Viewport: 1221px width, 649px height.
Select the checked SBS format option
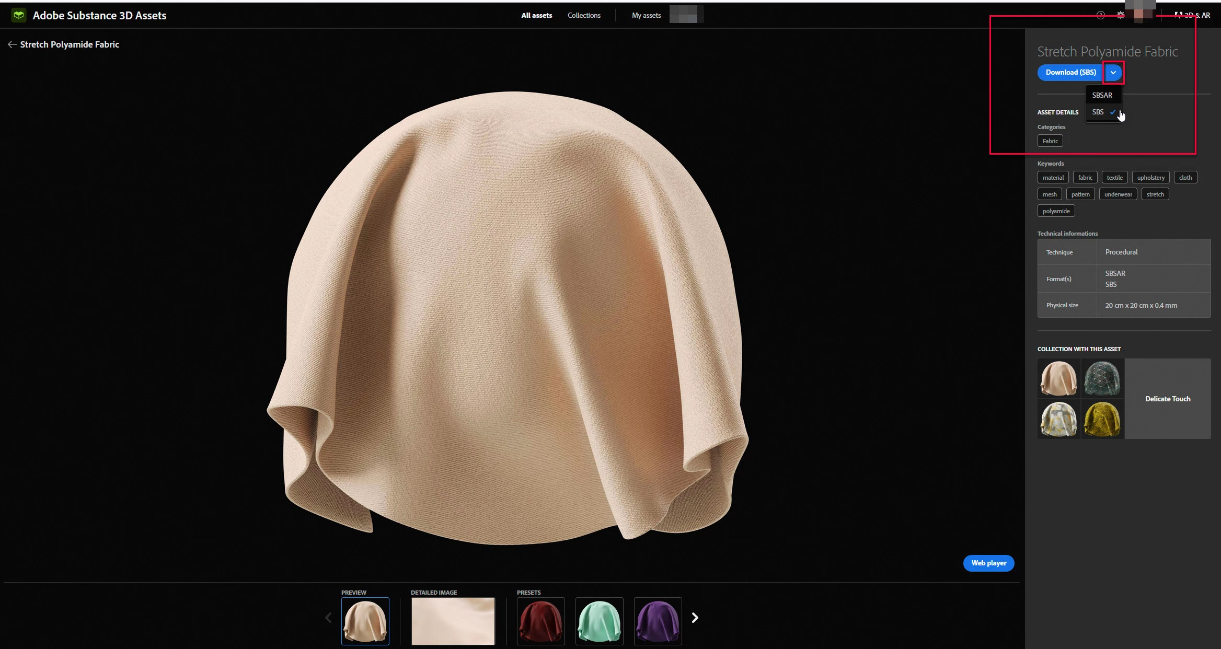click(1100, 112)
